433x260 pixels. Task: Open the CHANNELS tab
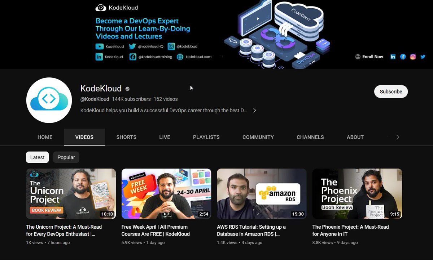[x=310, y=137]
